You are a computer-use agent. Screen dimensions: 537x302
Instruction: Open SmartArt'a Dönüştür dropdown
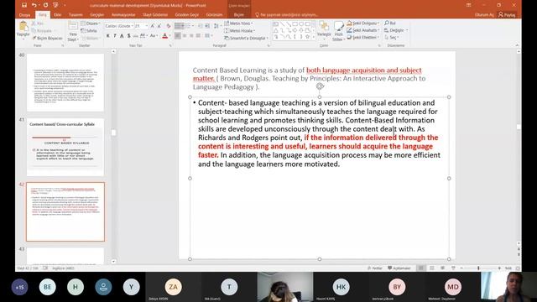(246, 38)
